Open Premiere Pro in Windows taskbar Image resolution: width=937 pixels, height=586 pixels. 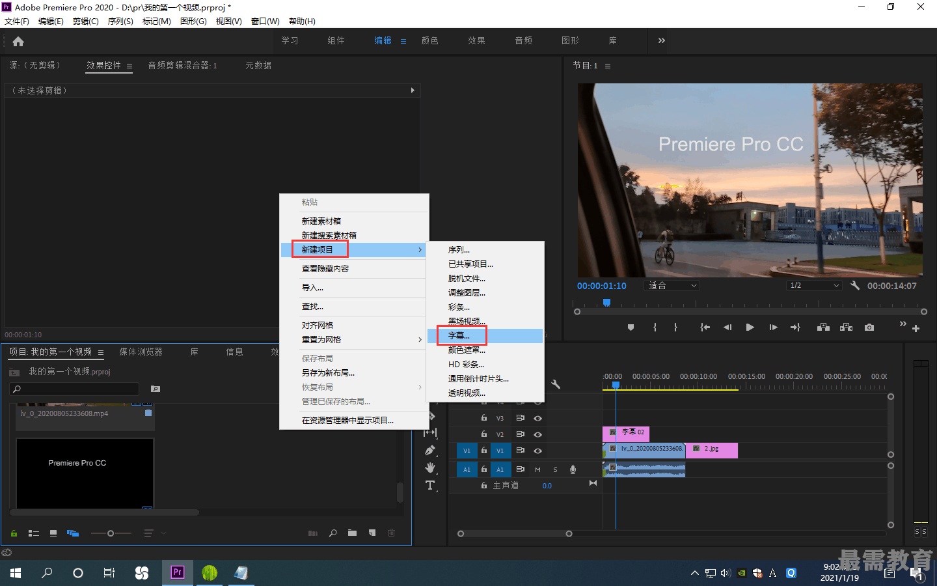177,572
